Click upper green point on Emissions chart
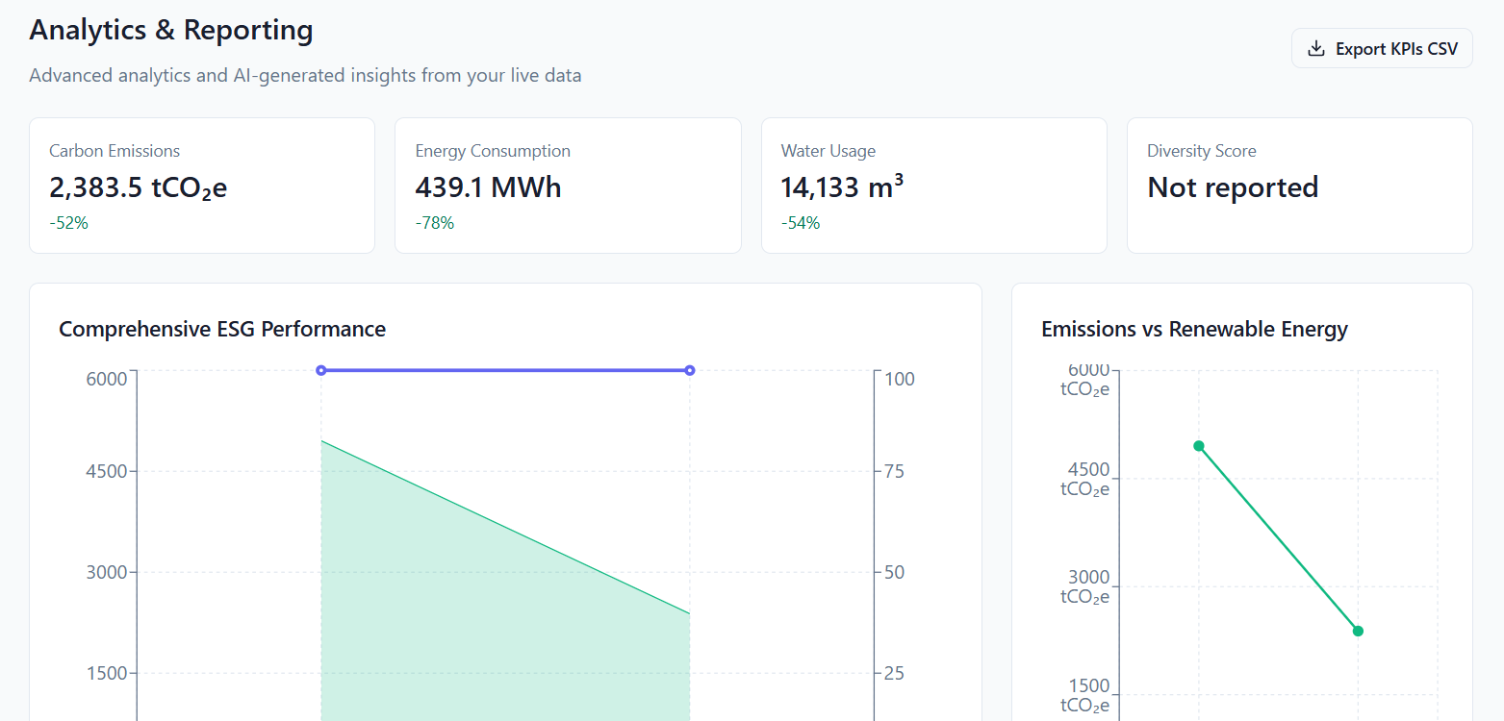The width and height of the screenshot is (1504, 721). [1199, 446]
